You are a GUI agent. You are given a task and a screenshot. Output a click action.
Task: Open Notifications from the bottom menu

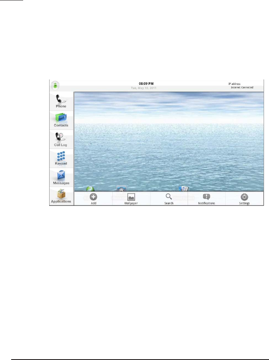[206, 199]
